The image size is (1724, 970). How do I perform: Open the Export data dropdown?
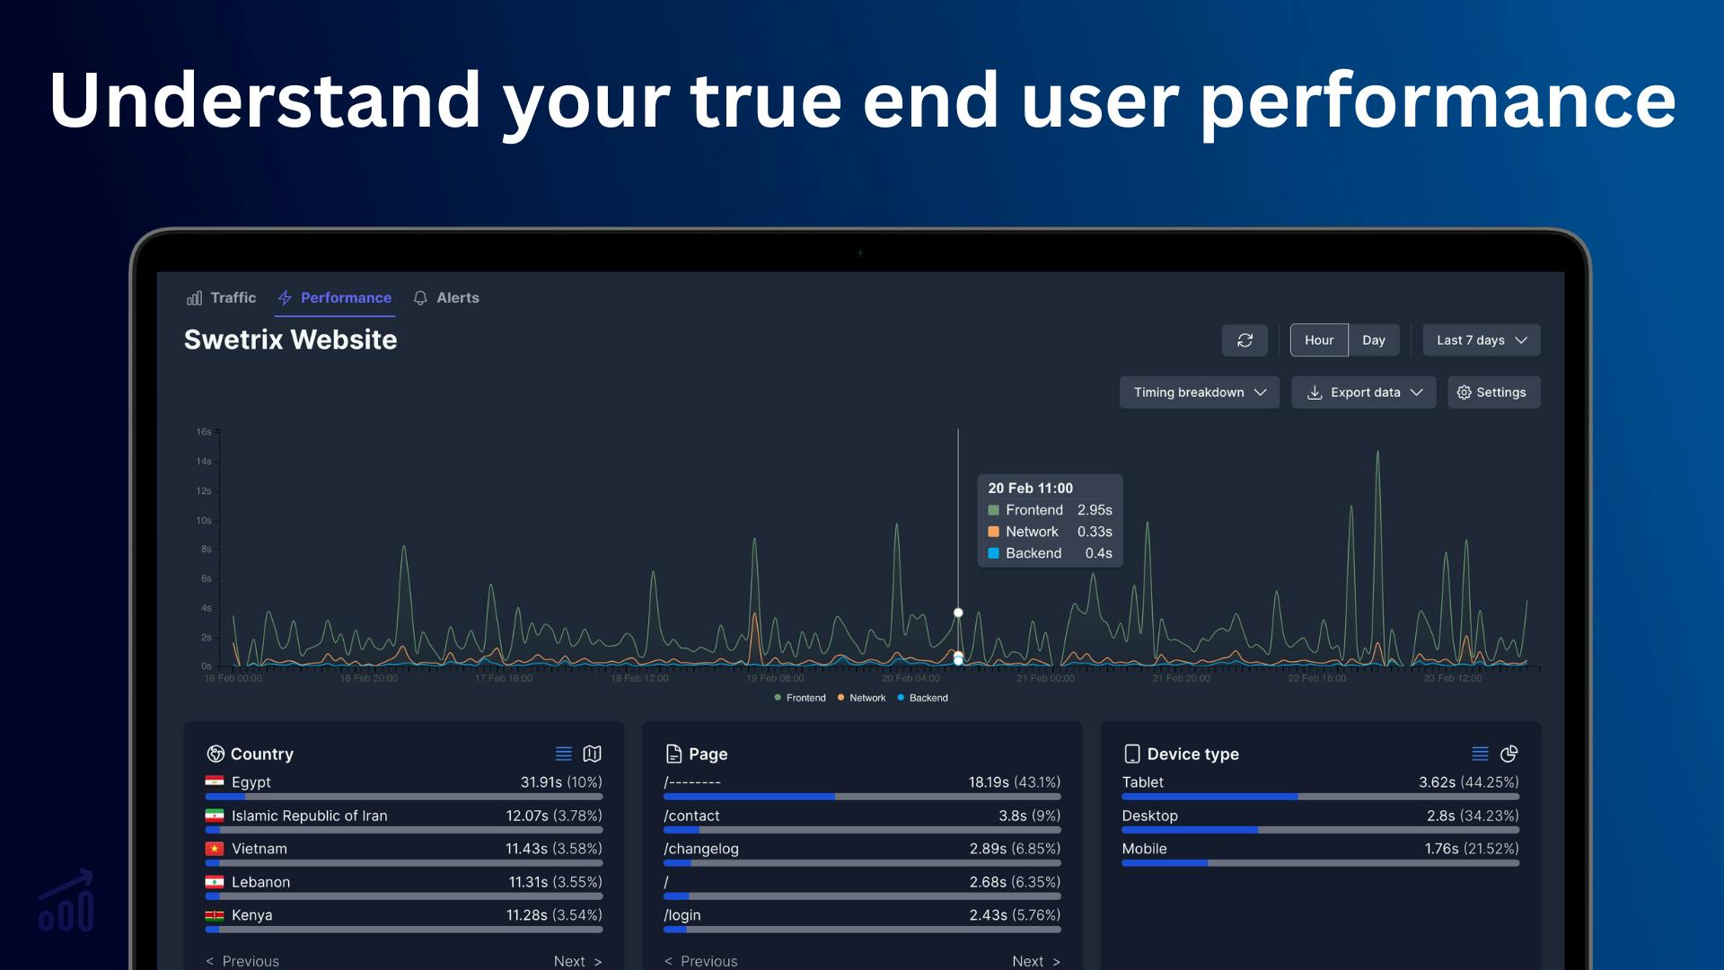[1364, 392]
